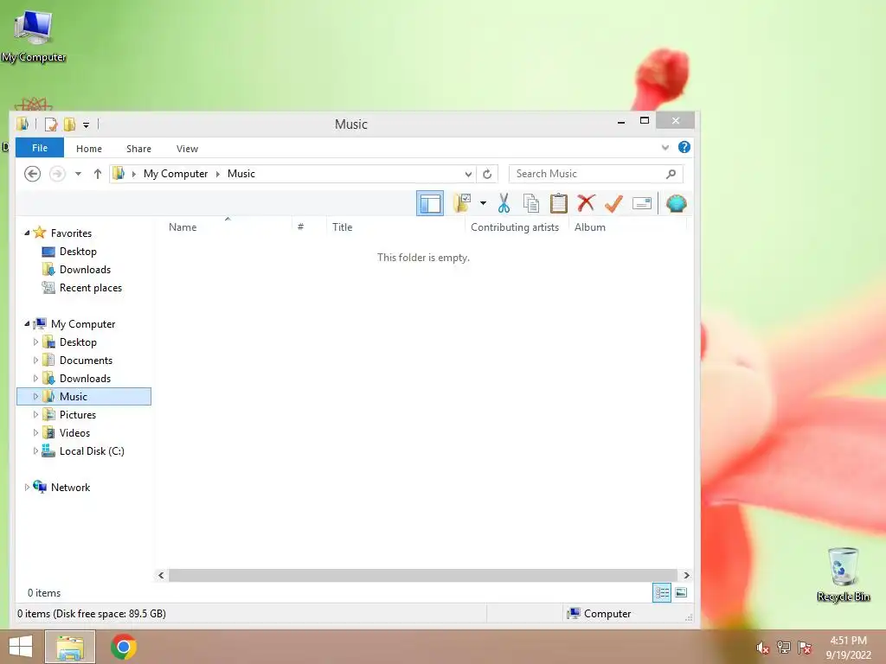The image size is (886, 664).
Task: Select Desktop under Favorites
Action: 78,252
